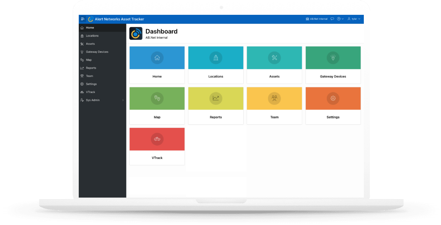
Task: Click the gear icon on Settings card
Action: coord(333,99)
